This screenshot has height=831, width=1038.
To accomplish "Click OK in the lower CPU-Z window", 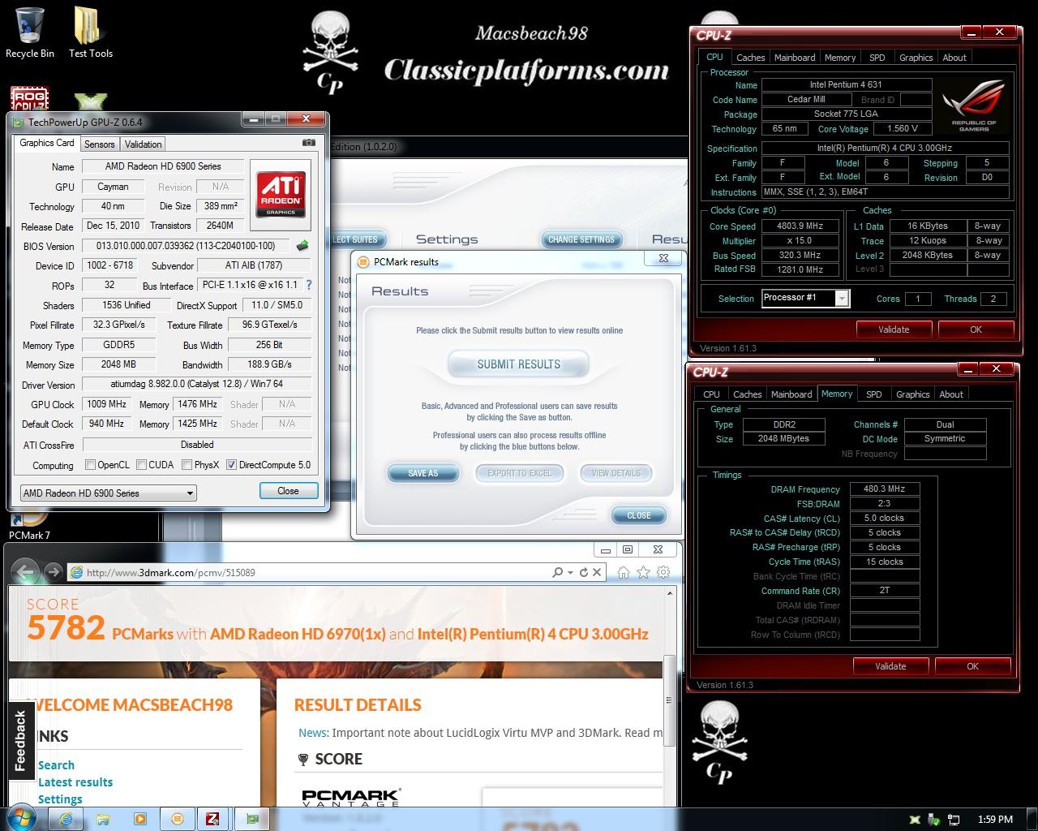I will tap(972, 666).
